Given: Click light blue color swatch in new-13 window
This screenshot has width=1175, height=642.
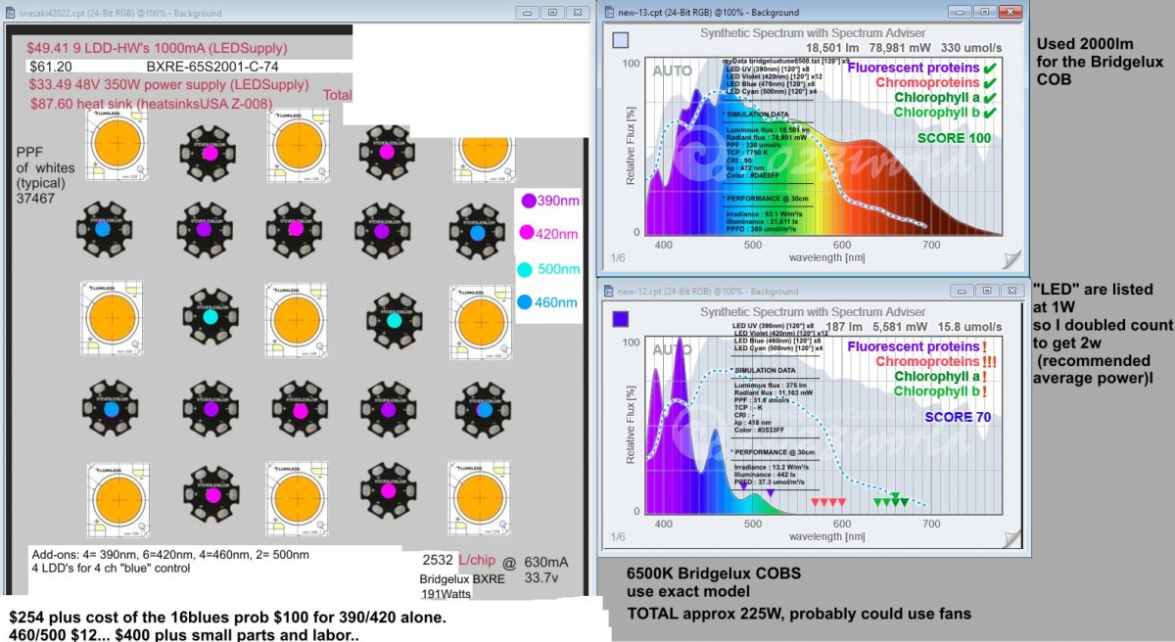Looking at the screenshot, I should pos(620,41).
